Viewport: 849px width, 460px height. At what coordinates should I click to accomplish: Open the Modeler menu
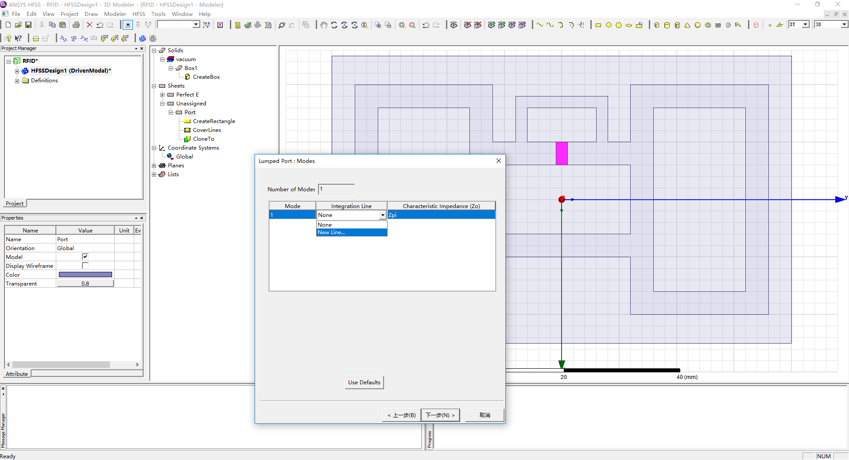(115, 14)
